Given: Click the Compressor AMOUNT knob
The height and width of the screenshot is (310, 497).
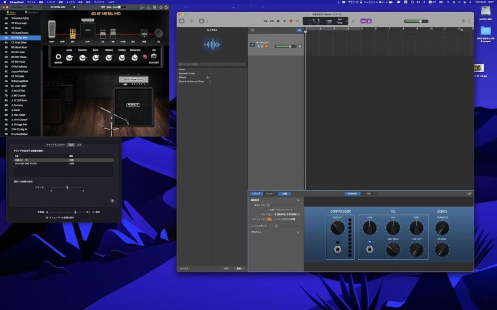Looking at the screenshot, I should click(338, 228).
